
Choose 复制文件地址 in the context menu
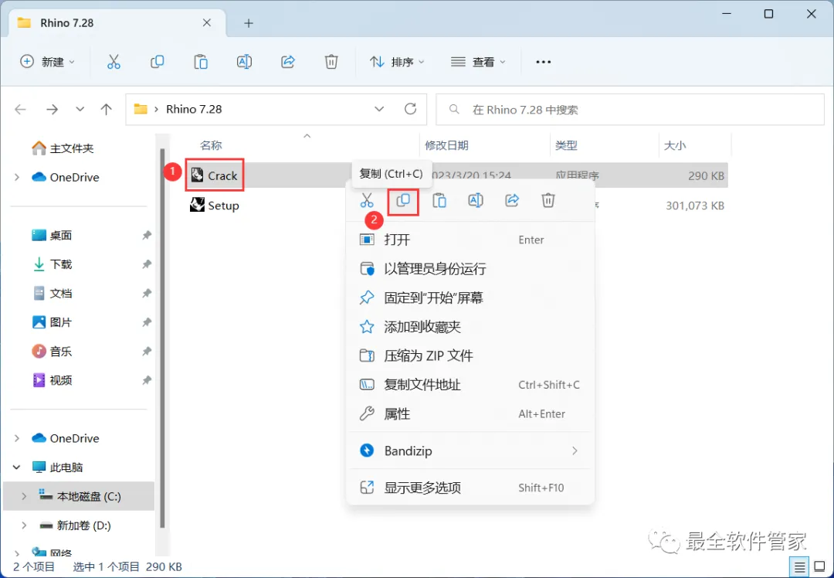[x=470, y=385]
